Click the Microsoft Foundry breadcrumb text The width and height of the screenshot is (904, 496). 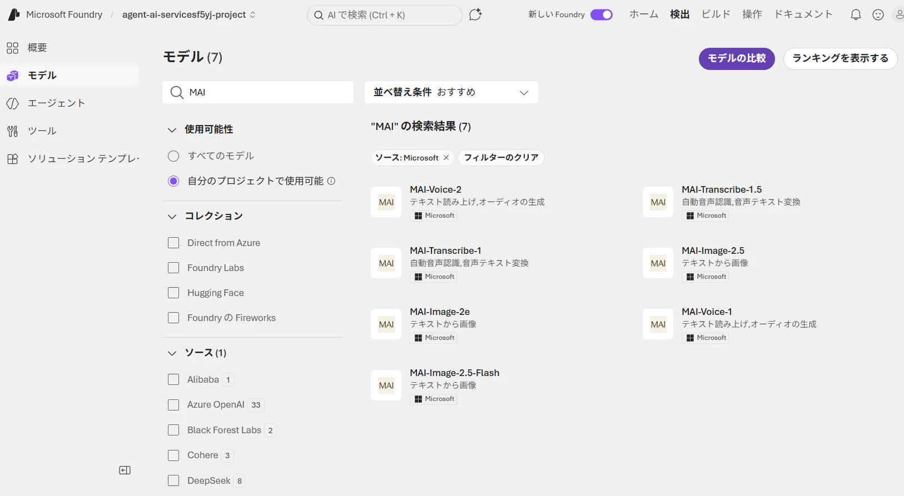coord(64,14)
